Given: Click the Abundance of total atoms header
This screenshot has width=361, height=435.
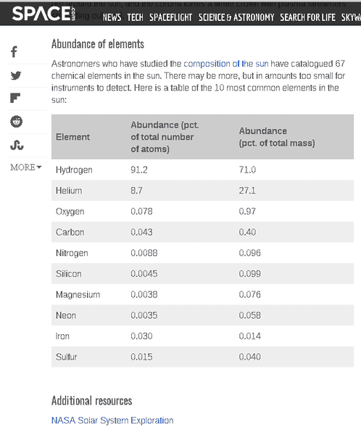Looking at the screenshot, I should (165, 137).
